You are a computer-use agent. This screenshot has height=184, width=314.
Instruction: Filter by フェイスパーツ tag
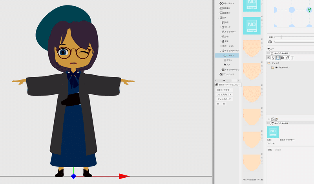pyautogui.click(x=224, y=99)
